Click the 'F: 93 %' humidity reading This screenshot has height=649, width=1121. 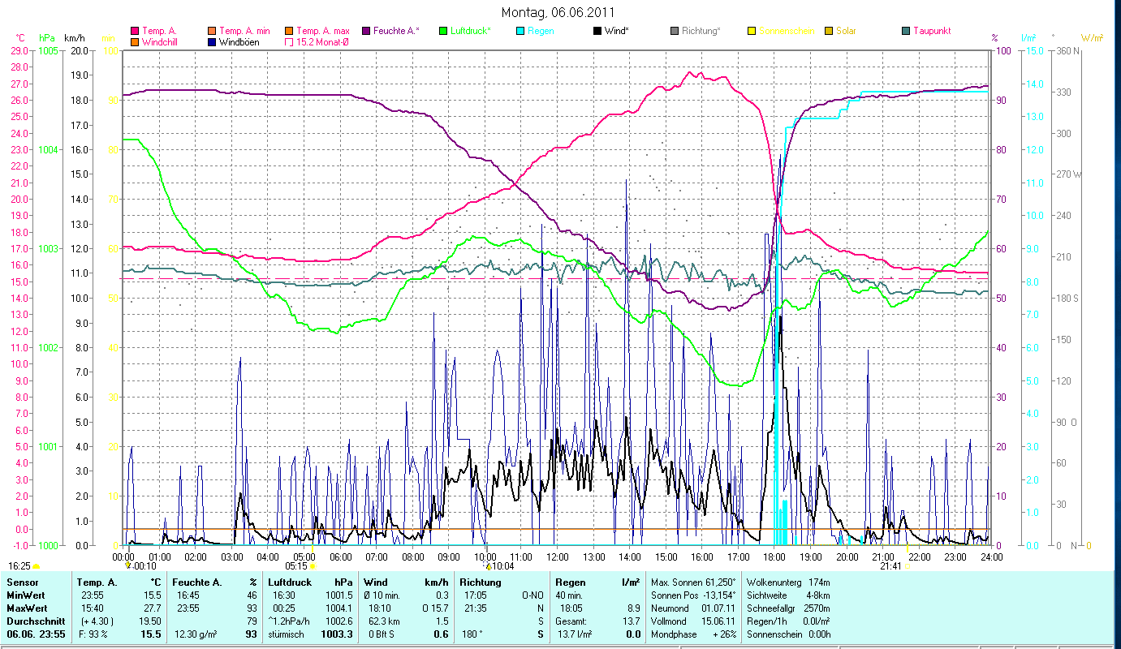click(x=94, y=634)
